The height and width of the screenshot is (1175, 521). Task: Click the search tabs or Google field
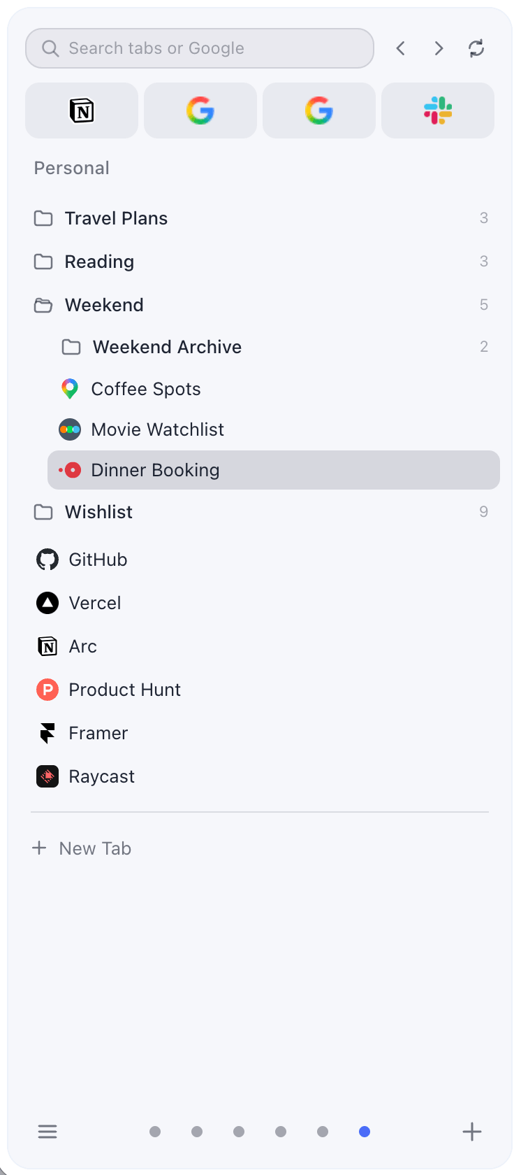click(x=199, y=48)
